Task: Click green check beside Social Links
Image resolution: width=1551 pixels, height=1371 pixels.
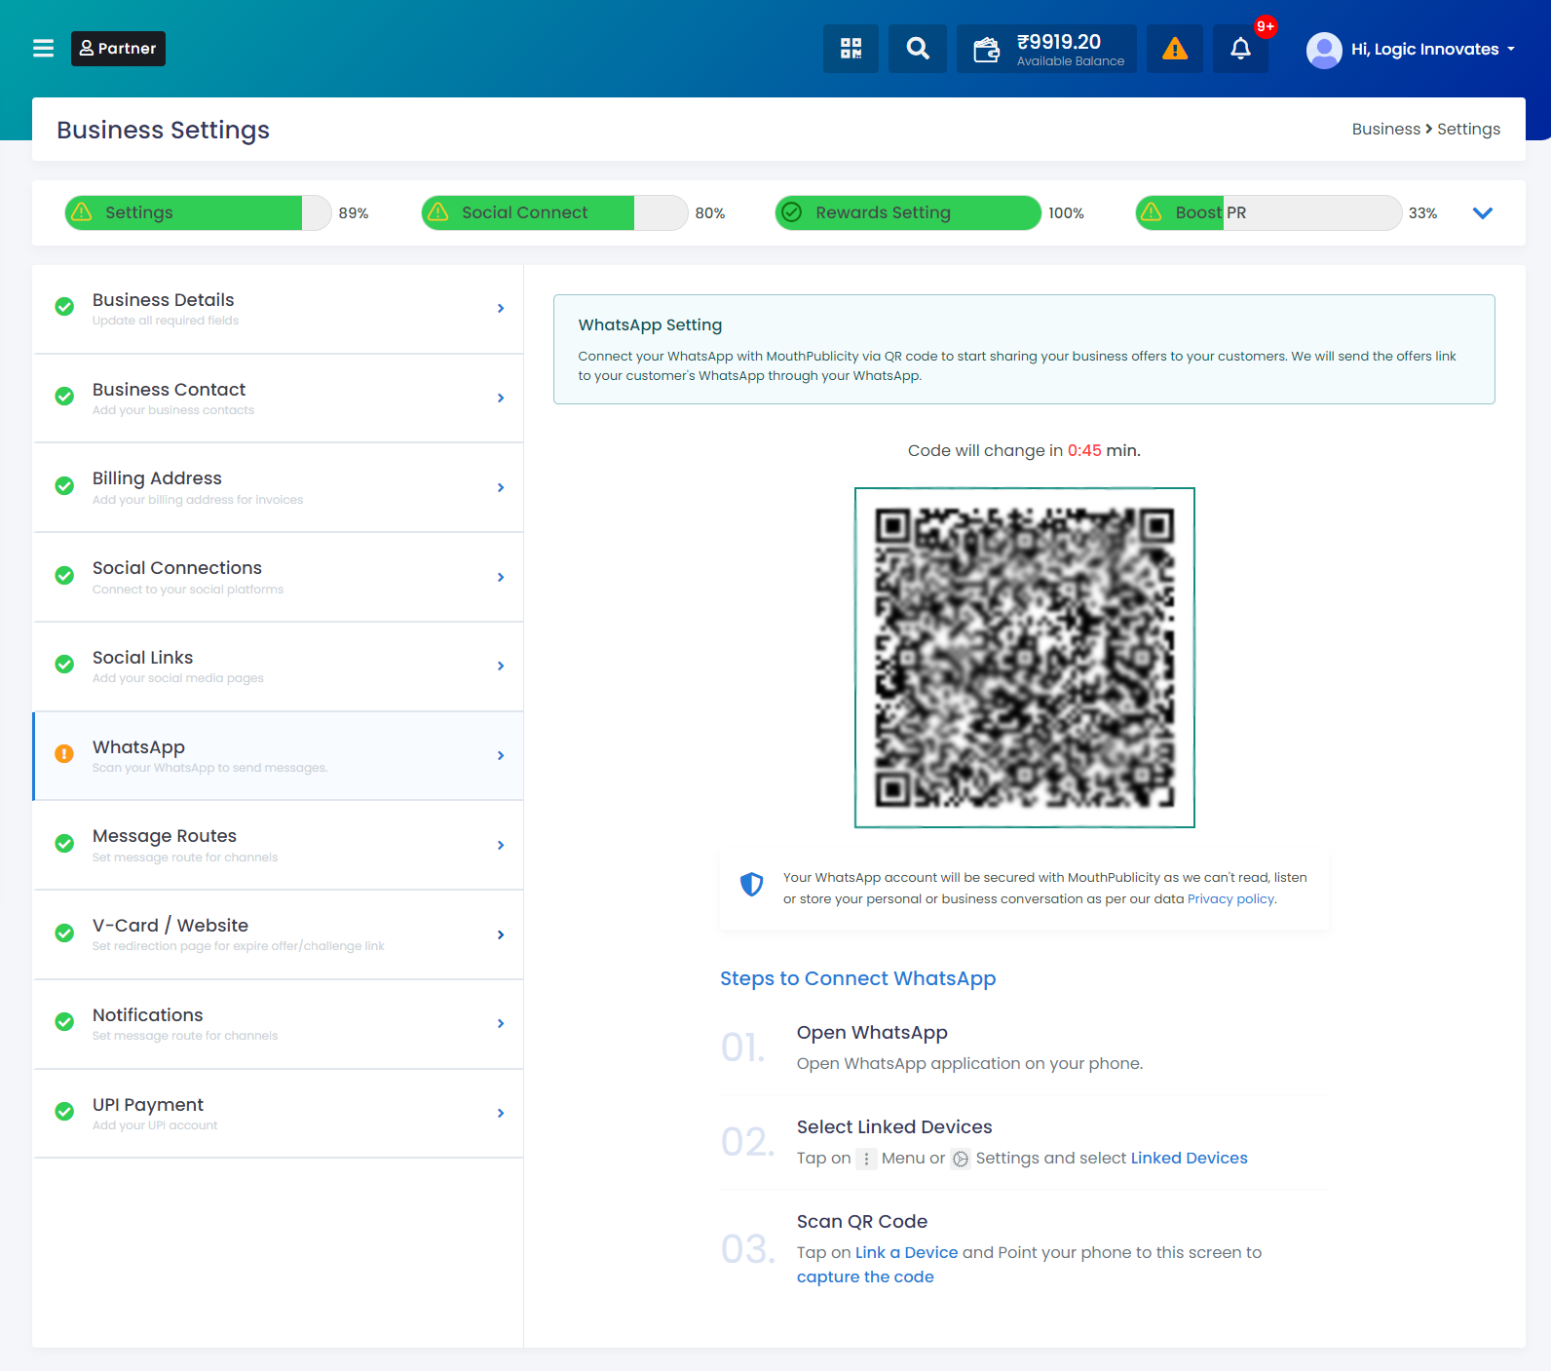Action: click(64, 665)
